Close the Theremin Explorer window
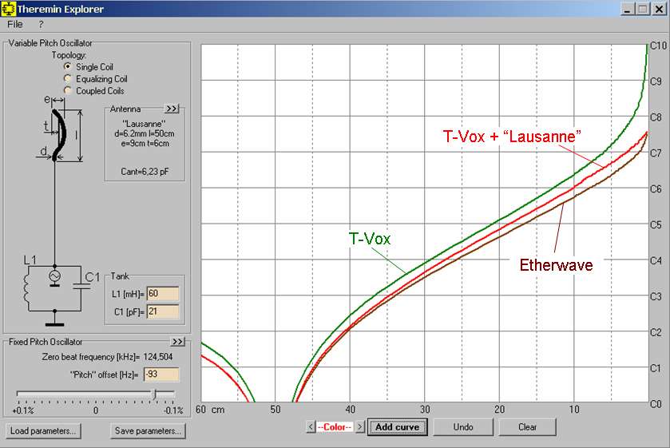This screenshot has width=670, height=448. click(x=659, y=9)
